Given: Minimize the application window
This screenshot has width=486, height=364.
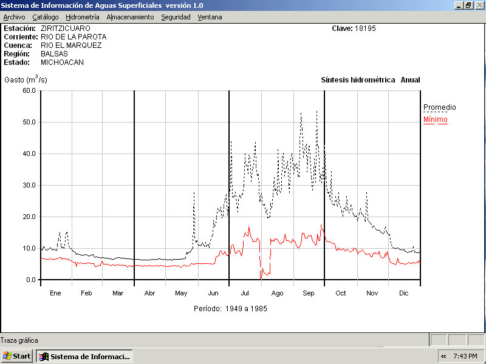Looking at the screenshot, I should [459, 5].
